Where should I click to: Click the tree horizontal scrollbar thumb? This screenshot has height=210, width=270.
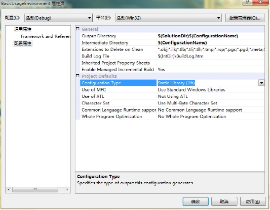(x=35, y=190)
